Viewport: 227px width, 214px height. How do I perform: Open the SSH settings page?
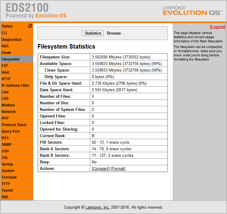pyautogui.click(x=17, y=151)
